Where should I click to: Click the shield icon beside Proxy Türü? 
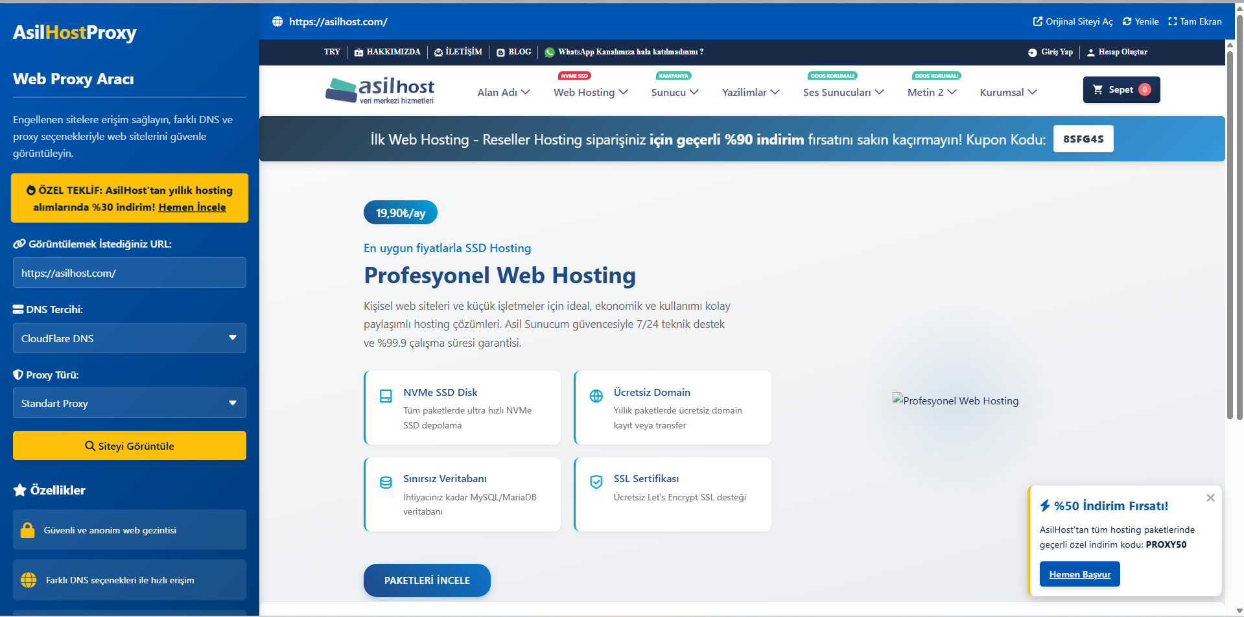pos(18,375)
